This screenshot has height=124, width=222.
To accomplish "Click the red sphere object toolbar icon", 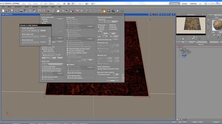I will pos(49,11).
